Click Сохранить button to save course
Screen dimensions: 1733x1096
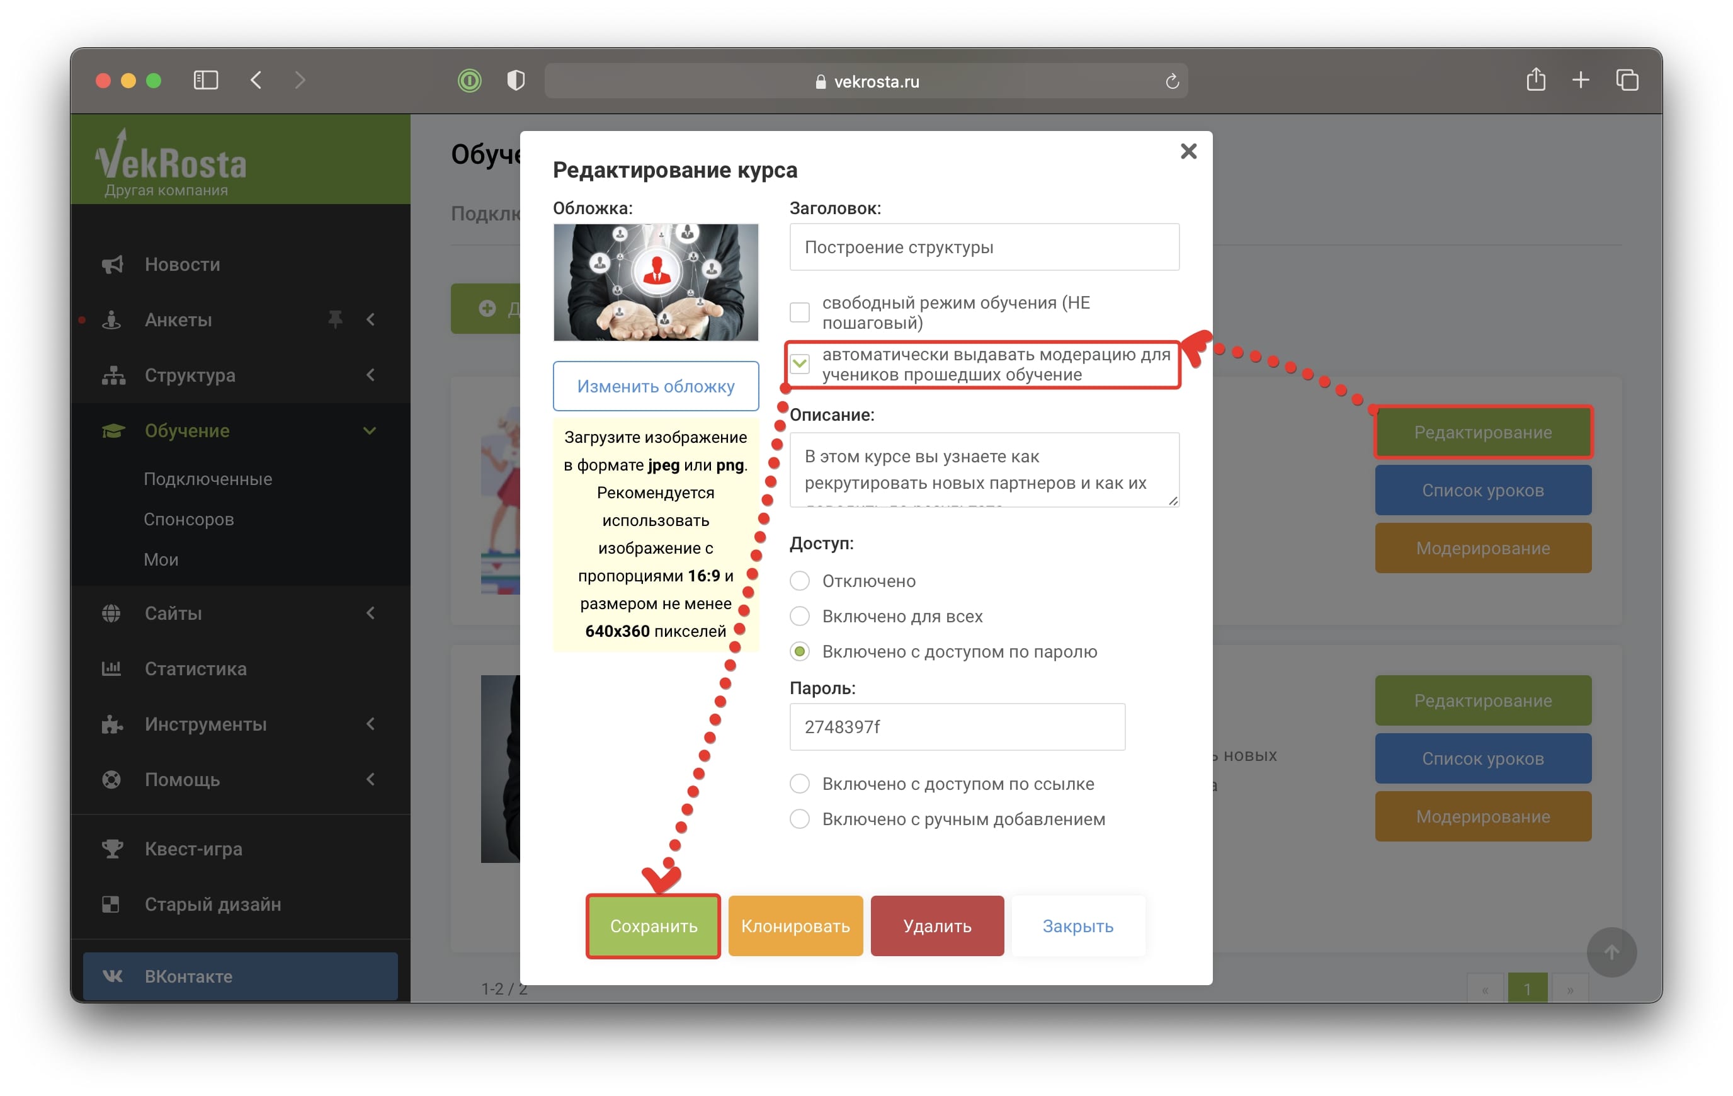click(x=652, y=925)
